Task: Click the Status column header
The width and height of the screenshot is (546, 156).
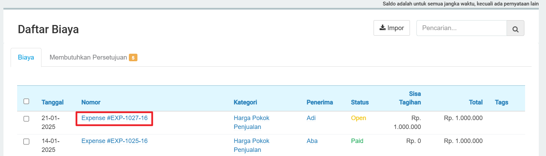Action: click(x=360, y=102)
